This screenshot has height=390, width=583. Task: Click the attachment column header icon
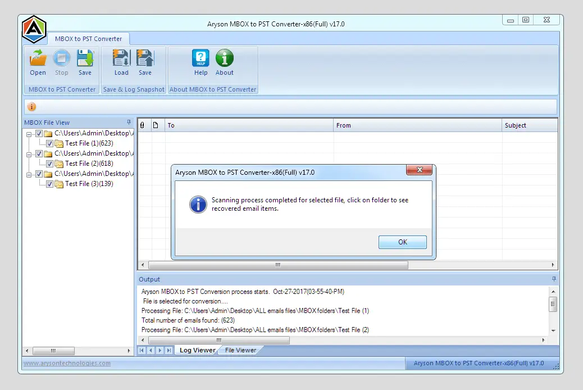tap(142, 125)
